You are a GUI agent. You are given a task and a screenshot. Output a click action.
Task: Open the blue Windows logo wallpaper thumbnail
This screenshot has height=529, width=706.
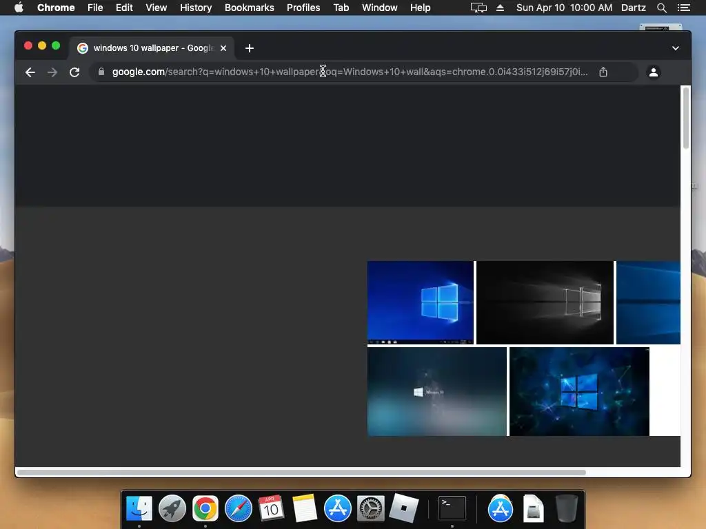point(420,303)
